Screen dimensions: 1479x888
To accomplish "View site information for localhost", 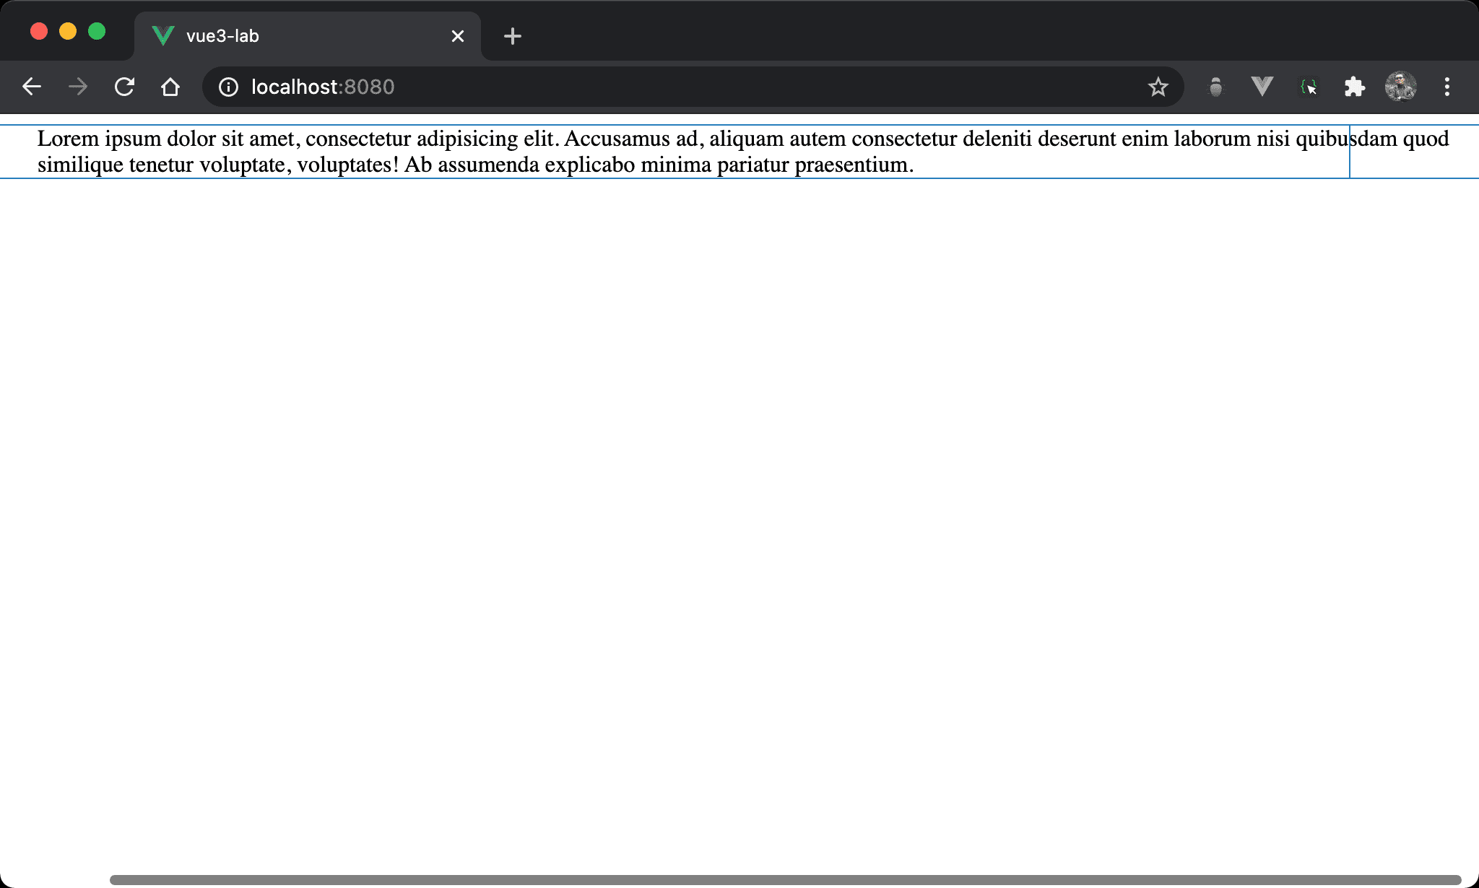I will coord(228,87).
